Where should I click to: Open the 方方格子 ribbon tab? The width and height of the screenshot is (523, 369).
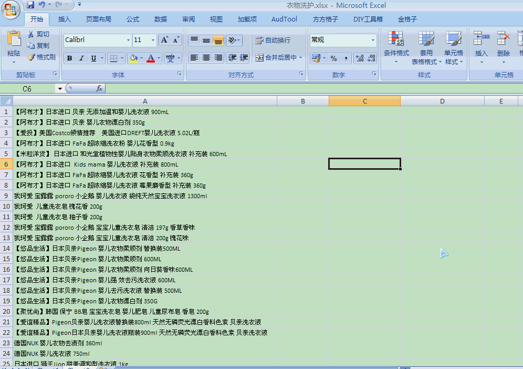tap(326, 19)
